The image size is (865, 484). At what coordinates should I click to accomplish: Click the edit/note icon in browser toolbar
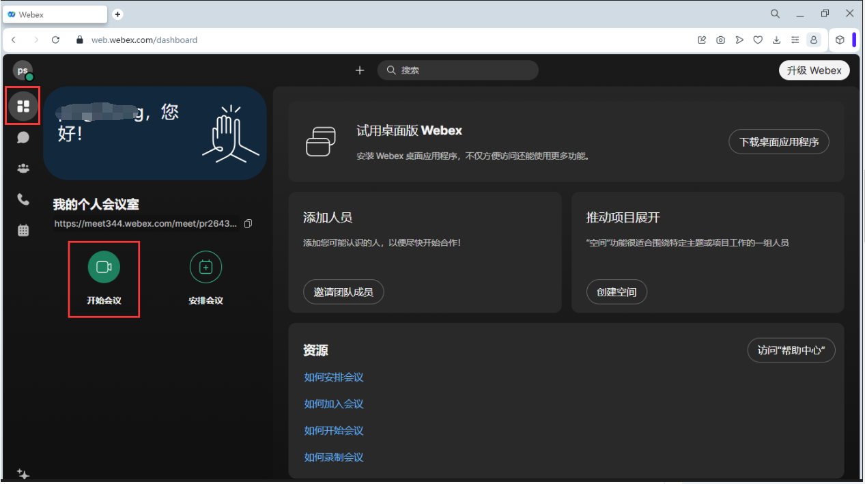pos(702,40)
